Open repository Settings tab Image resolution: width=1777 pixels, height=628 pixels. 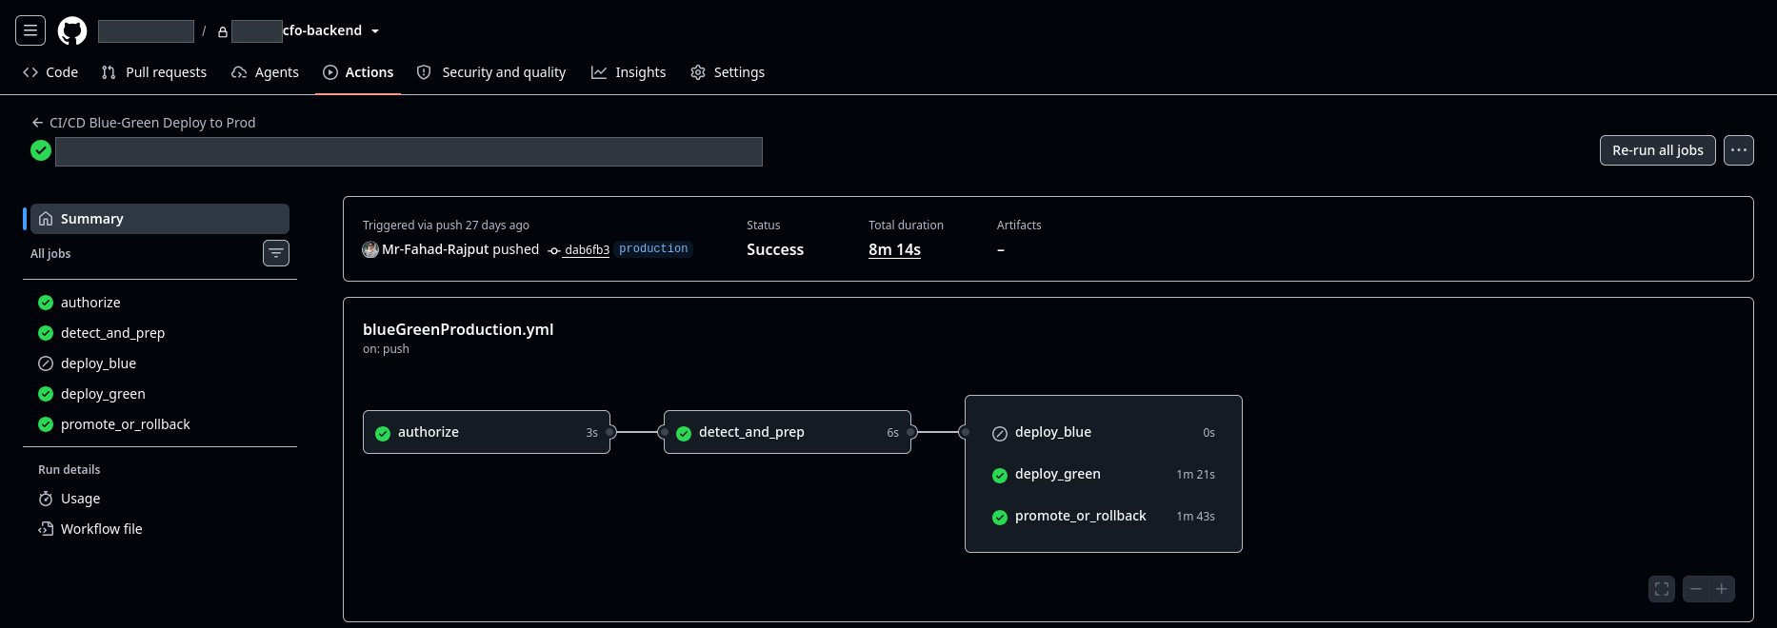point(728,72)
